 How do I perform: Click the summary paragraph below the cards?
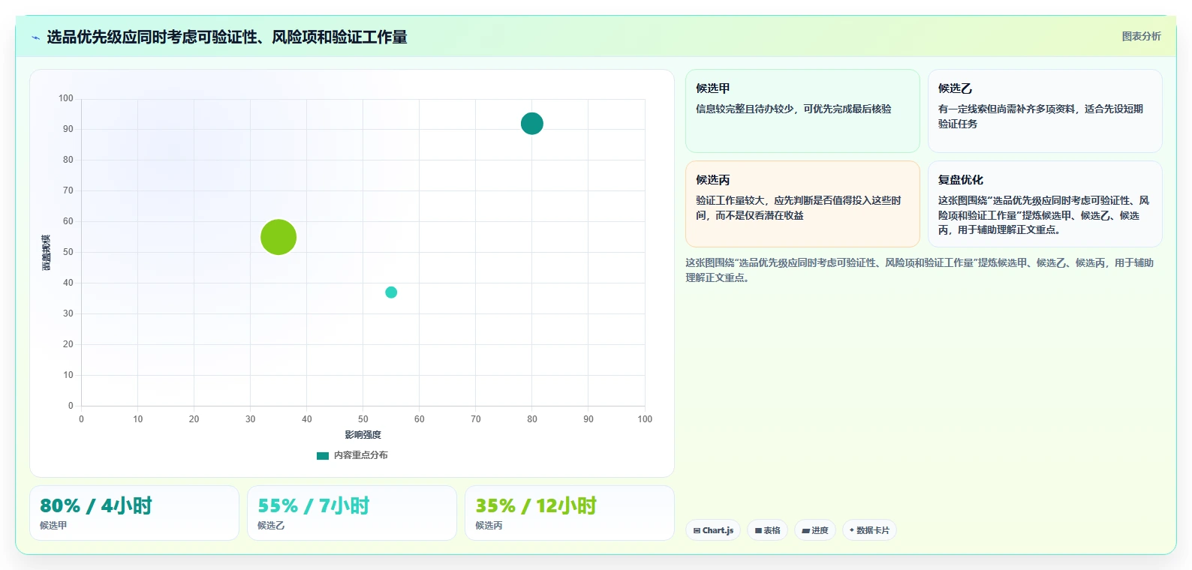920,270
